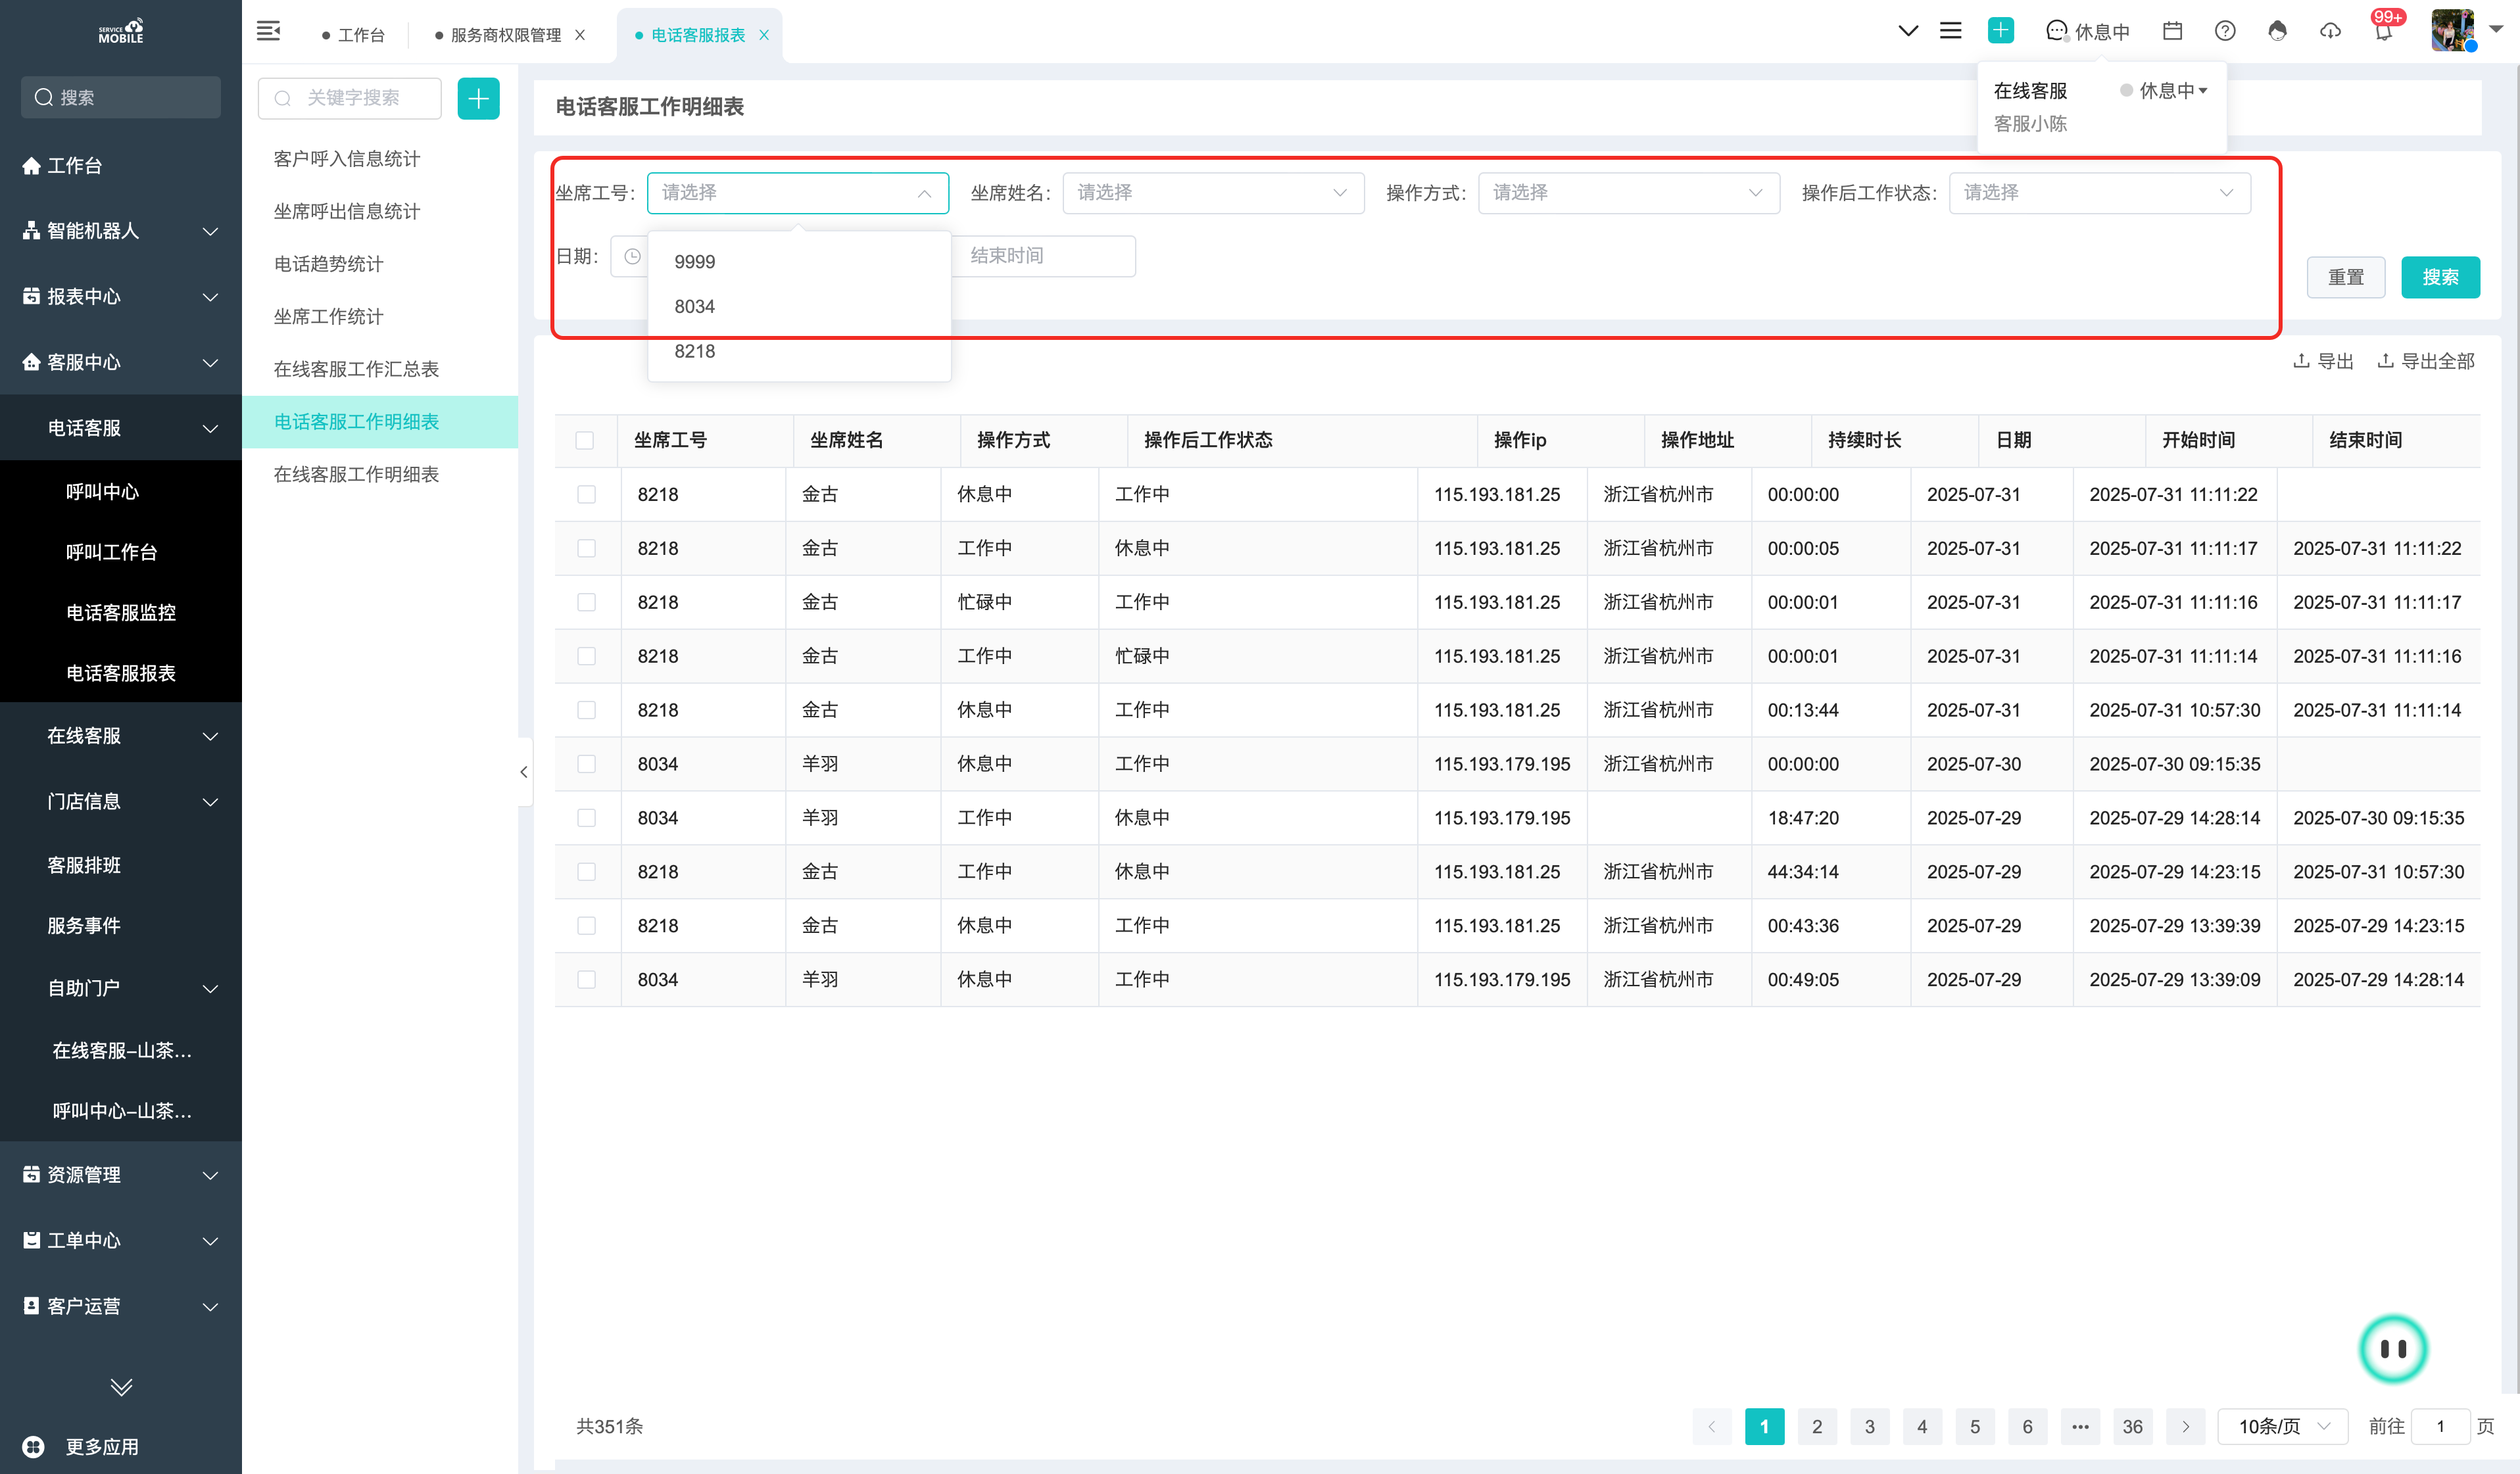Check the row with start time 11:11:16
Viewport: 2520px width, 1474px height.
pyautogui.click(x=586, y=602)
